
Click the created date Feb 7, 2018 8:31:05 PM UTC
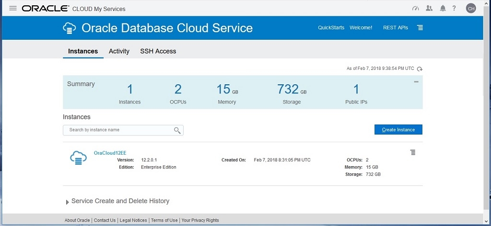click(282, 160)
